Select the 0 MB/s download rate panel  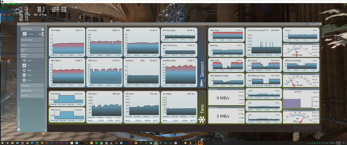click(x=226, y=97)
